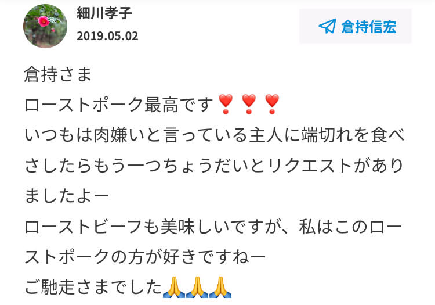
Task: Click the last red heart exclamation emoji
Action: (x=272, y=104)
